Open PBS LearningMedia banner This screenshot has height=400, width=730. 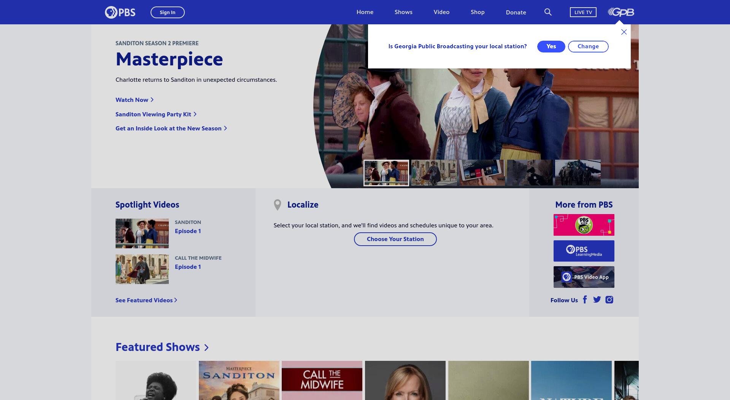point(584,251)
